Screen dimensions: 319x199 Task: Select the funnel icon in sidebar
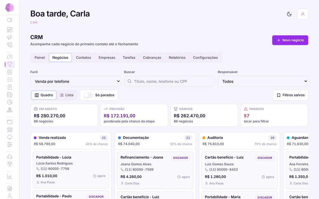pos(10,65)
